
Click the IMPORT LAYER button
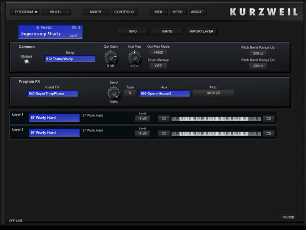coord(202,31)
